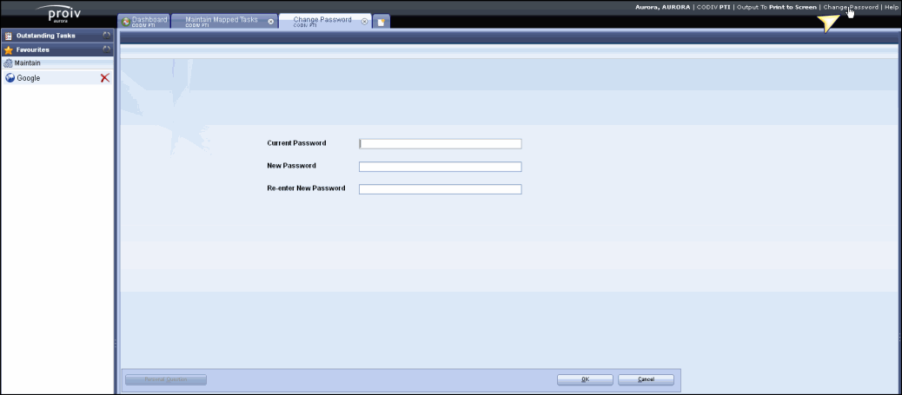
Task: Collapse the Favourites panel
Action: (106, 50)
